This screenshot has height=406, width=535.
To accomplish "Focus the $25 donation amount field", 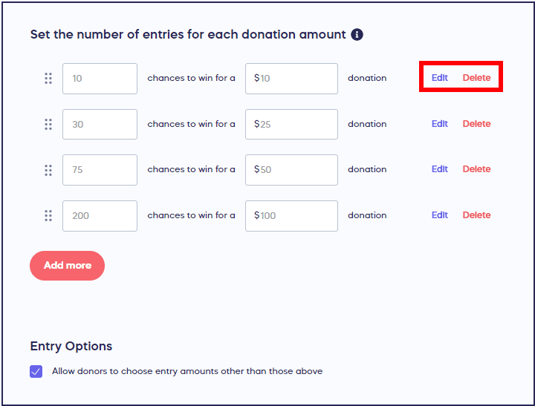I will click(291, 125).
